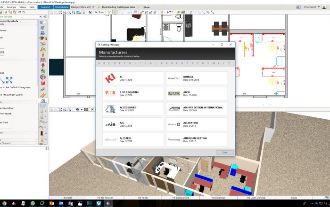This screenshot has height=207, width=330.
Task: Click the red X delete toolbar icon
Action: (x=162, y=12)
